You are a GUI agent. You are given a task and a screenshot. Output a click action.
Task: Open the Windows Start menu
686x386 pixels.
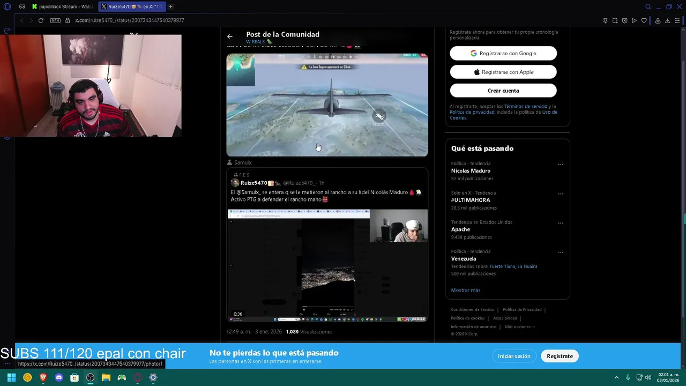coord(11,377)
